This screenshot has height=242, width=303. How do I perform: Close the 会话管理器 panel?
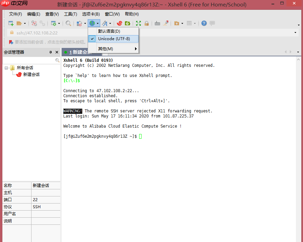[x=57, y=52]
